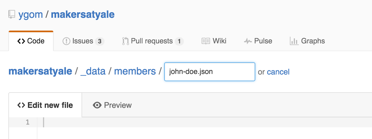Navigate to the members folder breadcrumb
Screen dimensions: 372x139
[135, 71]
